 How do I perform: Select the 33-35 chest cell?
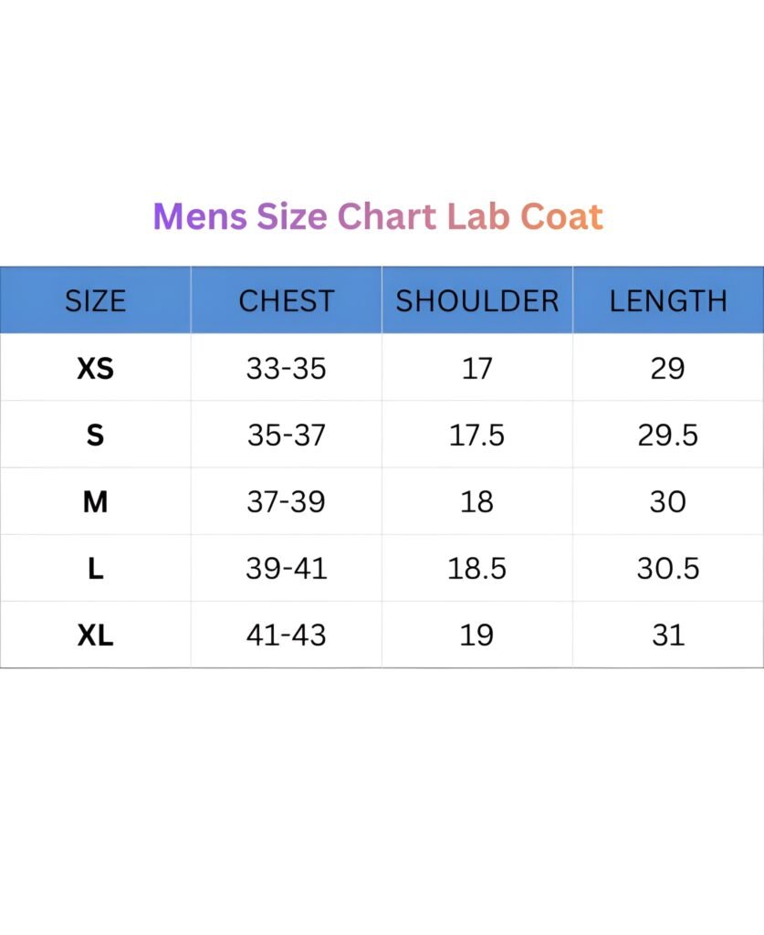[x=286, y=368]
